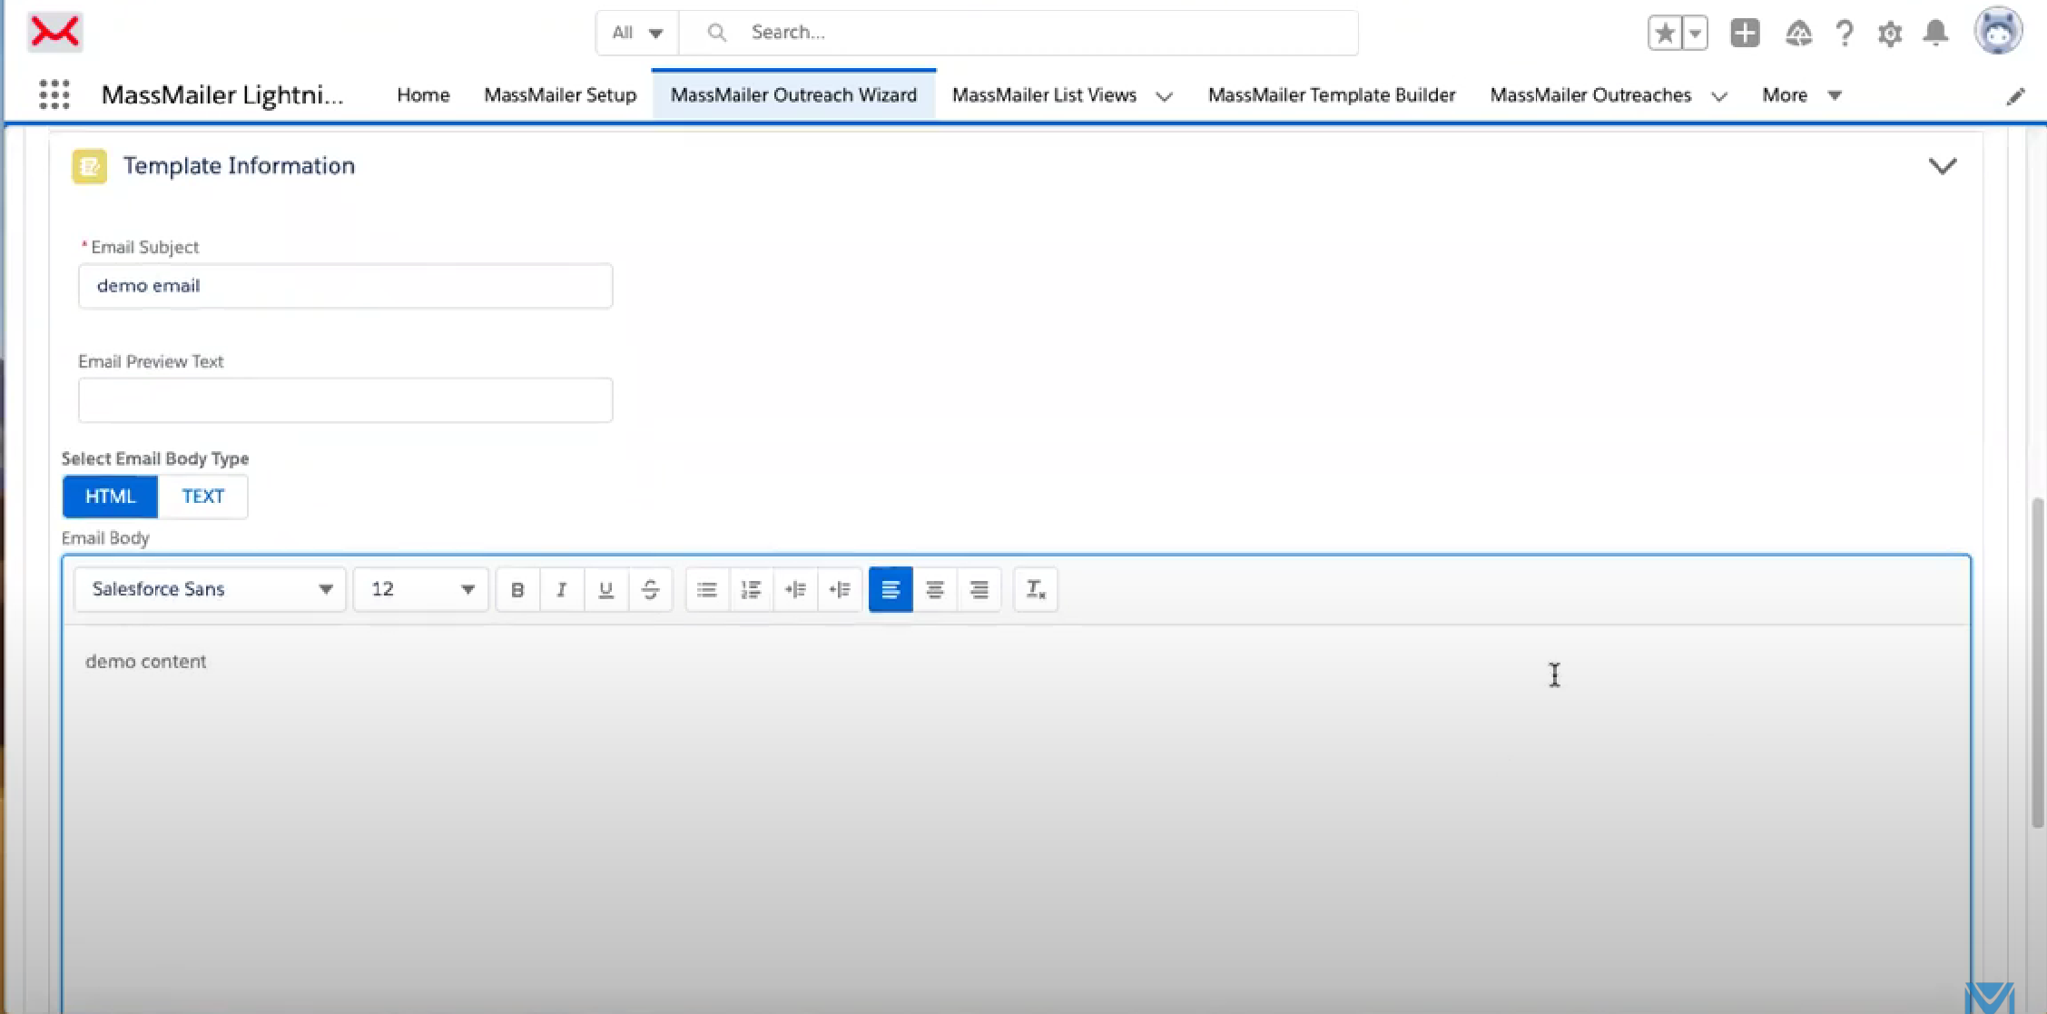The width and height of the screenshot is (2047, 1014).
Task: Select the TEXT email body type
Action: pyautogui.click(x=202, y=497)
